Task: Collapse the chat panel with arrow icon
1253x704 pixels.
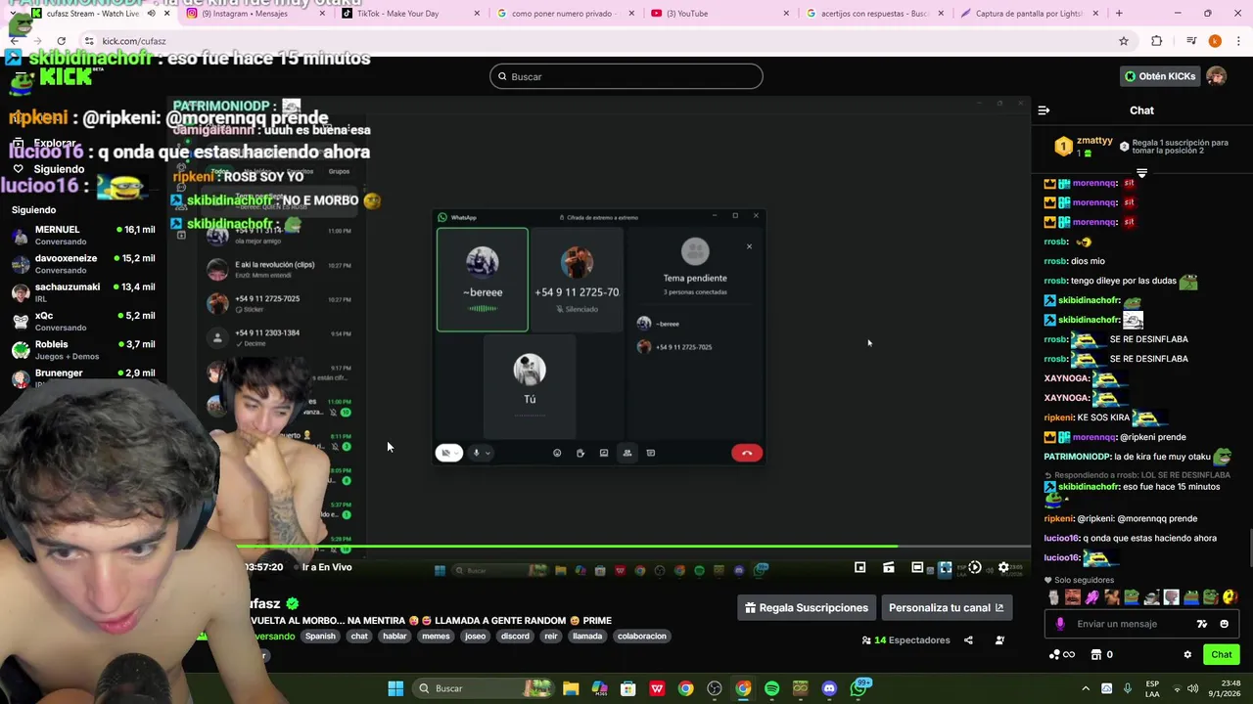Action: tap(1044, 110)
